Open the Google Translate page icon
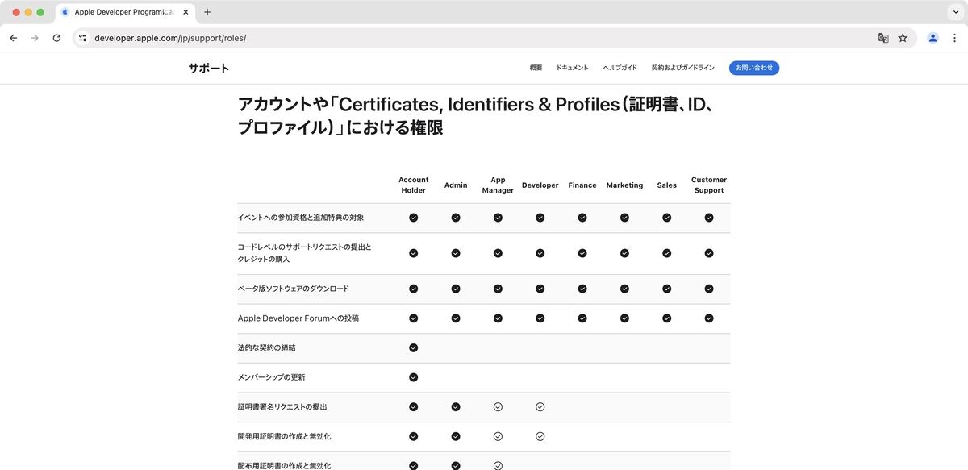Image resolution: width=968 pixels, height=470 pixels. 883,38
